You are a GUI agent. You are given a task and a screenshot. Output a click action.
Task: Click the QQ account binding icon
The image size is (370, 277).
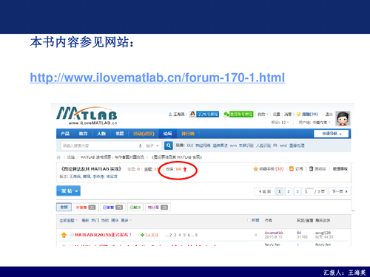[192, 114]
